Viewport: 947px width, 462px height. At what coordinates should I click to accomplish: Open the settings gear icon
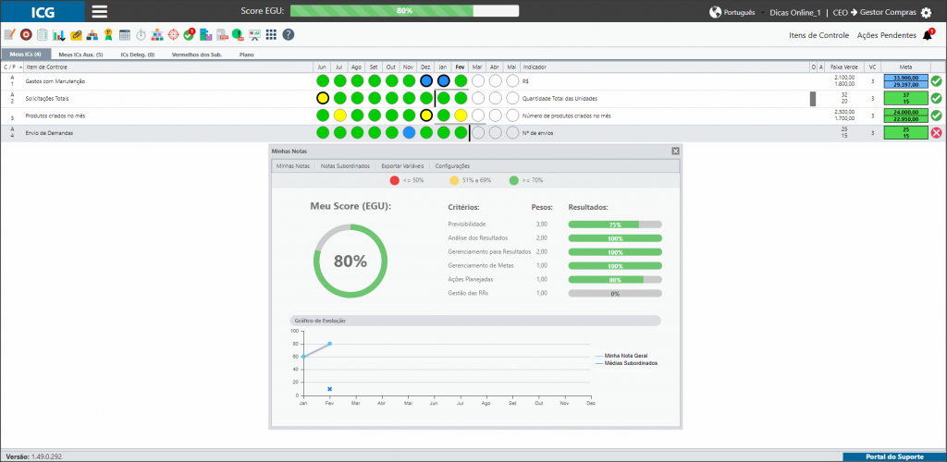tap(927, 12)
